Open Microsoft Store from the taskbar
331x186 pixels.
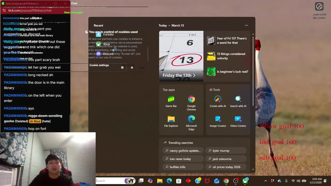click(x=179, y=181)
